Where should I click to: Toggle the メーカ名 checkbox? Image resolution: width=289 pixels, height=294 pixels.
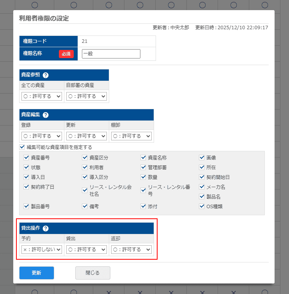[202, 187]
